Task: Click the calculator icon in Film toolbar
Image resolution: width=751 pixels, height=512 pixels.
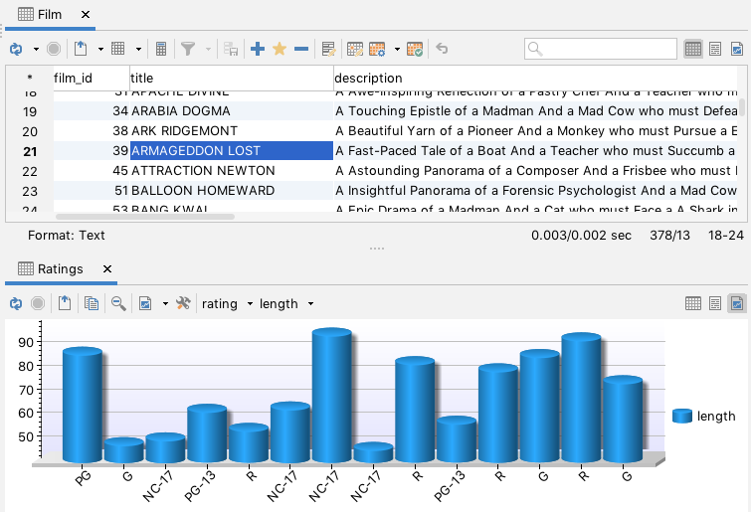Action: pos(161,49)
